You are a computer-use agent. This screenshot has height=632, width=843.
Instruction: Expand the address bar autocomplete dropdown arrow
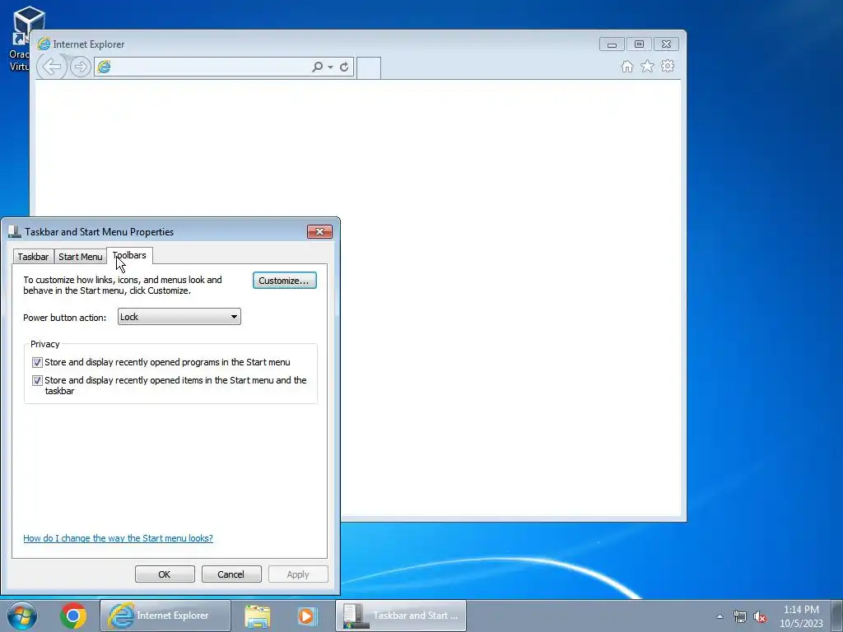click(330, 67)
